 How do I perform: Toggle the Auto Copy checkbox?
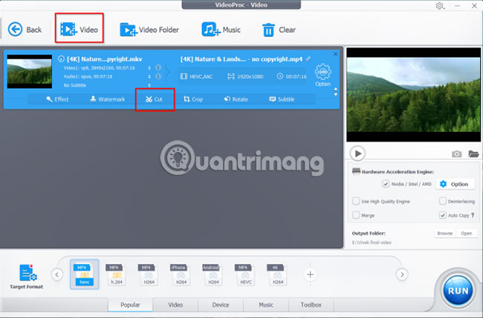(442, 215)
